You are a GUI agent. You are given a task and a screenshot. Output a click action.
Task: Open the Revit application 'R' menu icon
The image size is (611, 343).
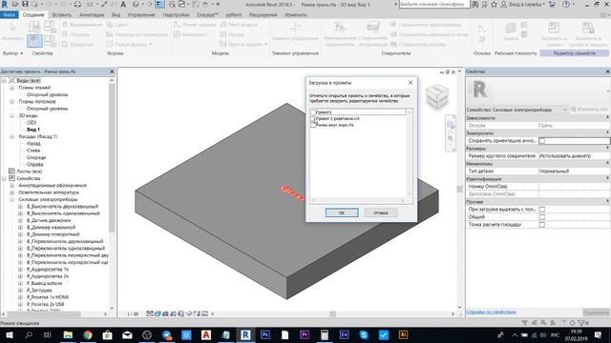pyautogui.click(x=4, y=4)
